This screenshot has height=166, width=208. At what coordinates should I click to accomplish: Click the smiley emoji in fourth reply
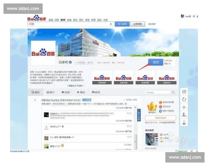coord(62,145)
